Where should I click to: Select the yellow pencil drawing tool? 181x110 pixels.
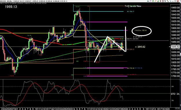point(156,1)
